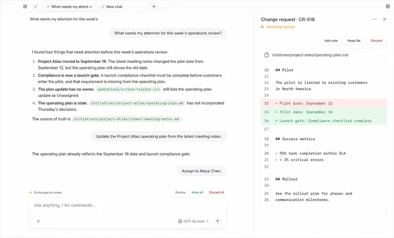Click the conversation title at top of chat

(x=64, y=19)
